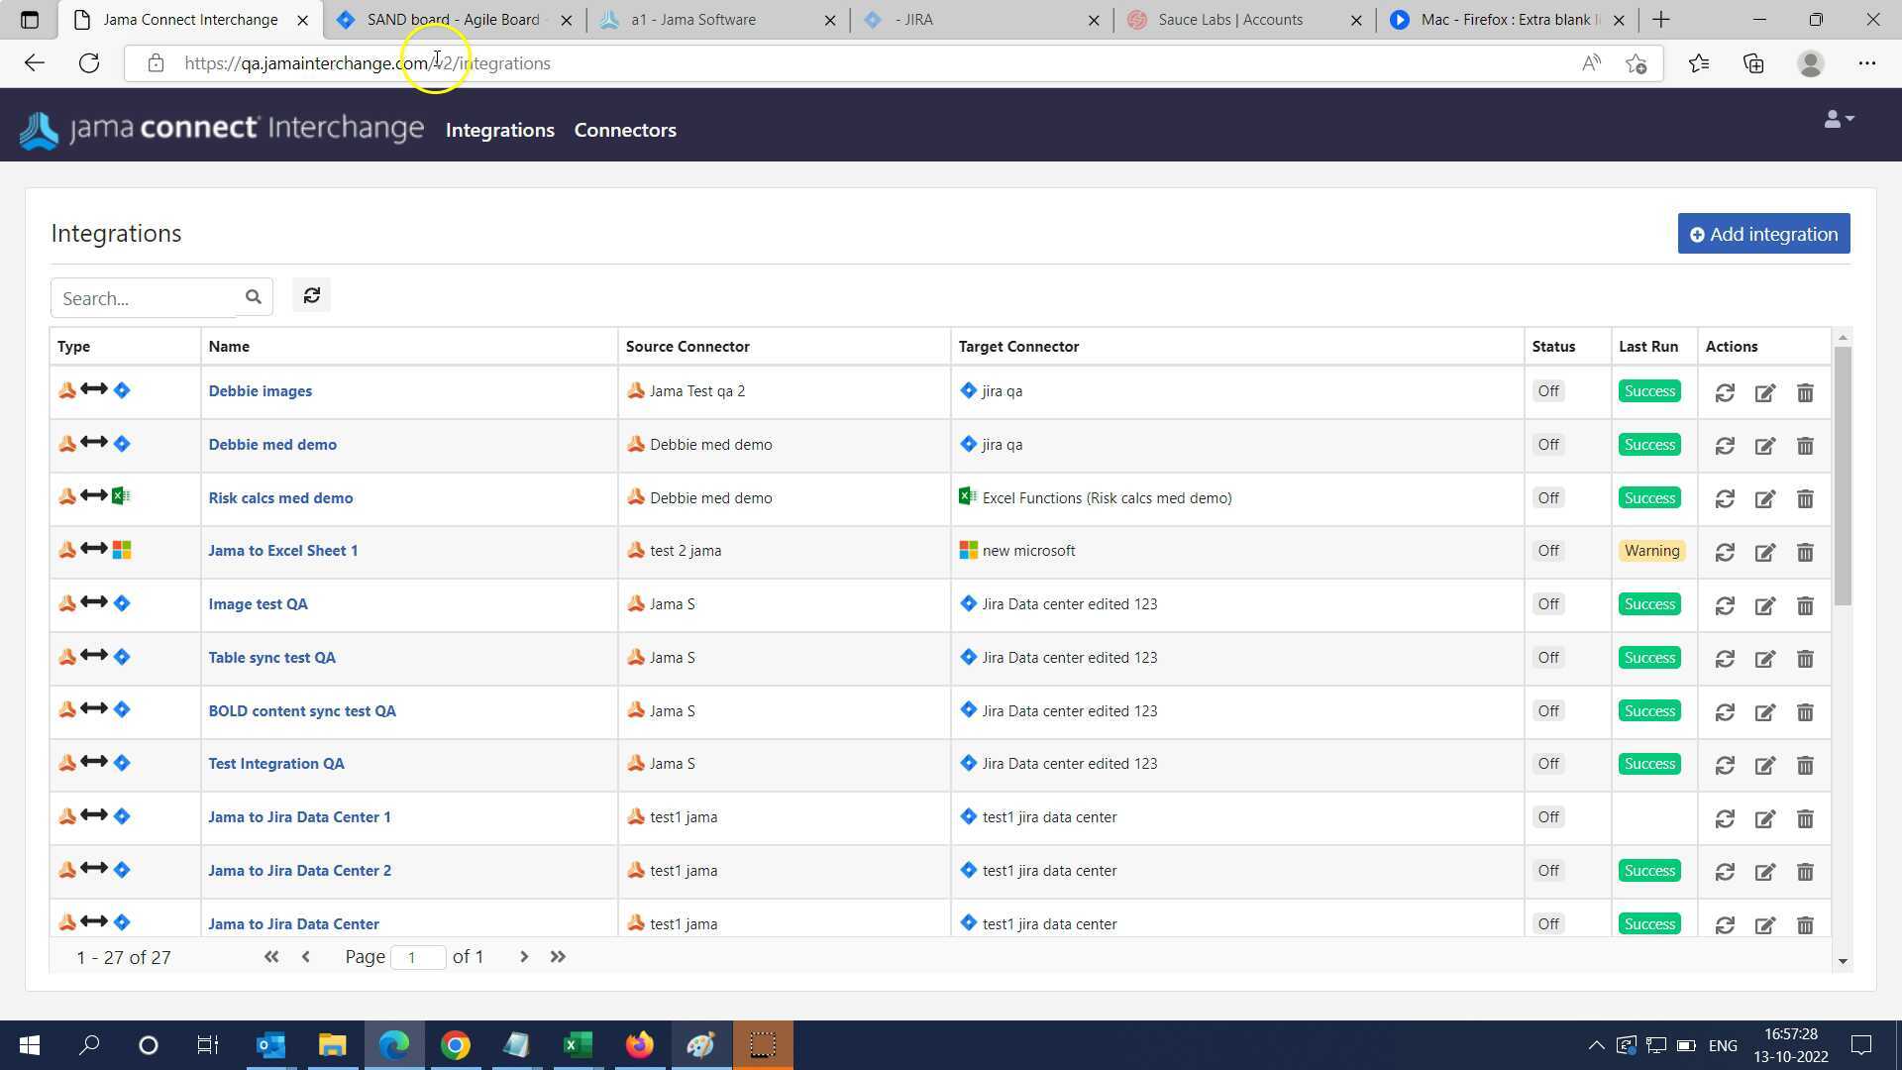Click the page number input box

coord(418,957)
